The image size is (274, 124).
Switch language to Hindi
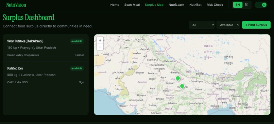coord(246,5)
